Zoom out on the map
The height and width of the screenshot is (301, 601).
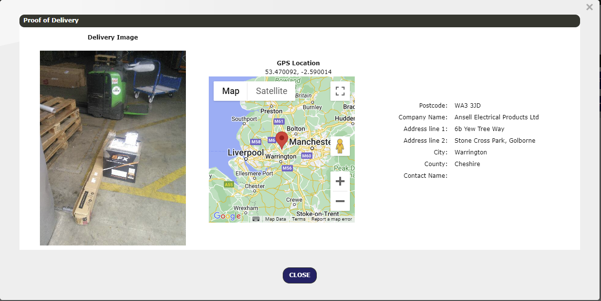340,201
